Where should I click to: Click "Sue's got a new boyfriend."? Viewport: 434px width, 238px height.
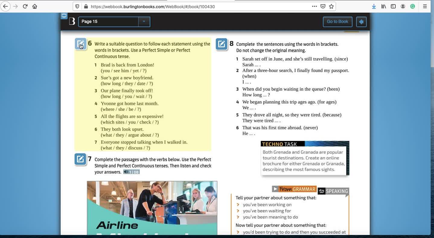pos(127,78)
